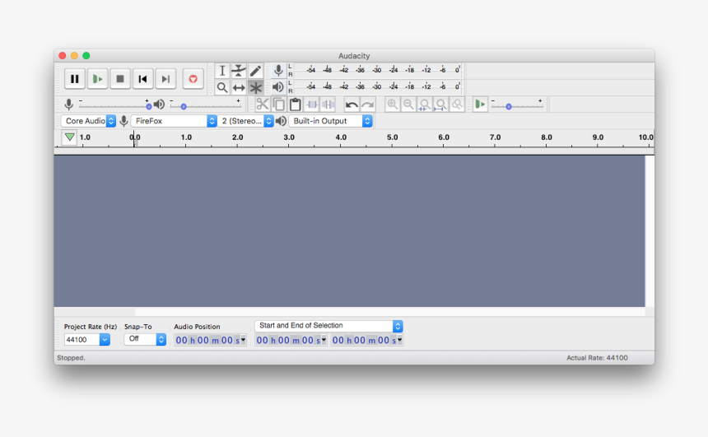Open Audio Position time format arrow
The image size is (708, 437).
point(243,340)
